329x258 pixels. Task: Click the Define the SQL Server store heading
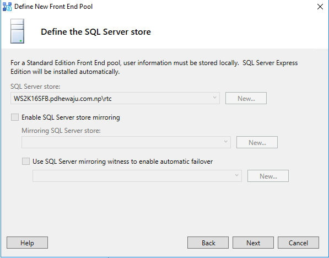tap(96, 32)
